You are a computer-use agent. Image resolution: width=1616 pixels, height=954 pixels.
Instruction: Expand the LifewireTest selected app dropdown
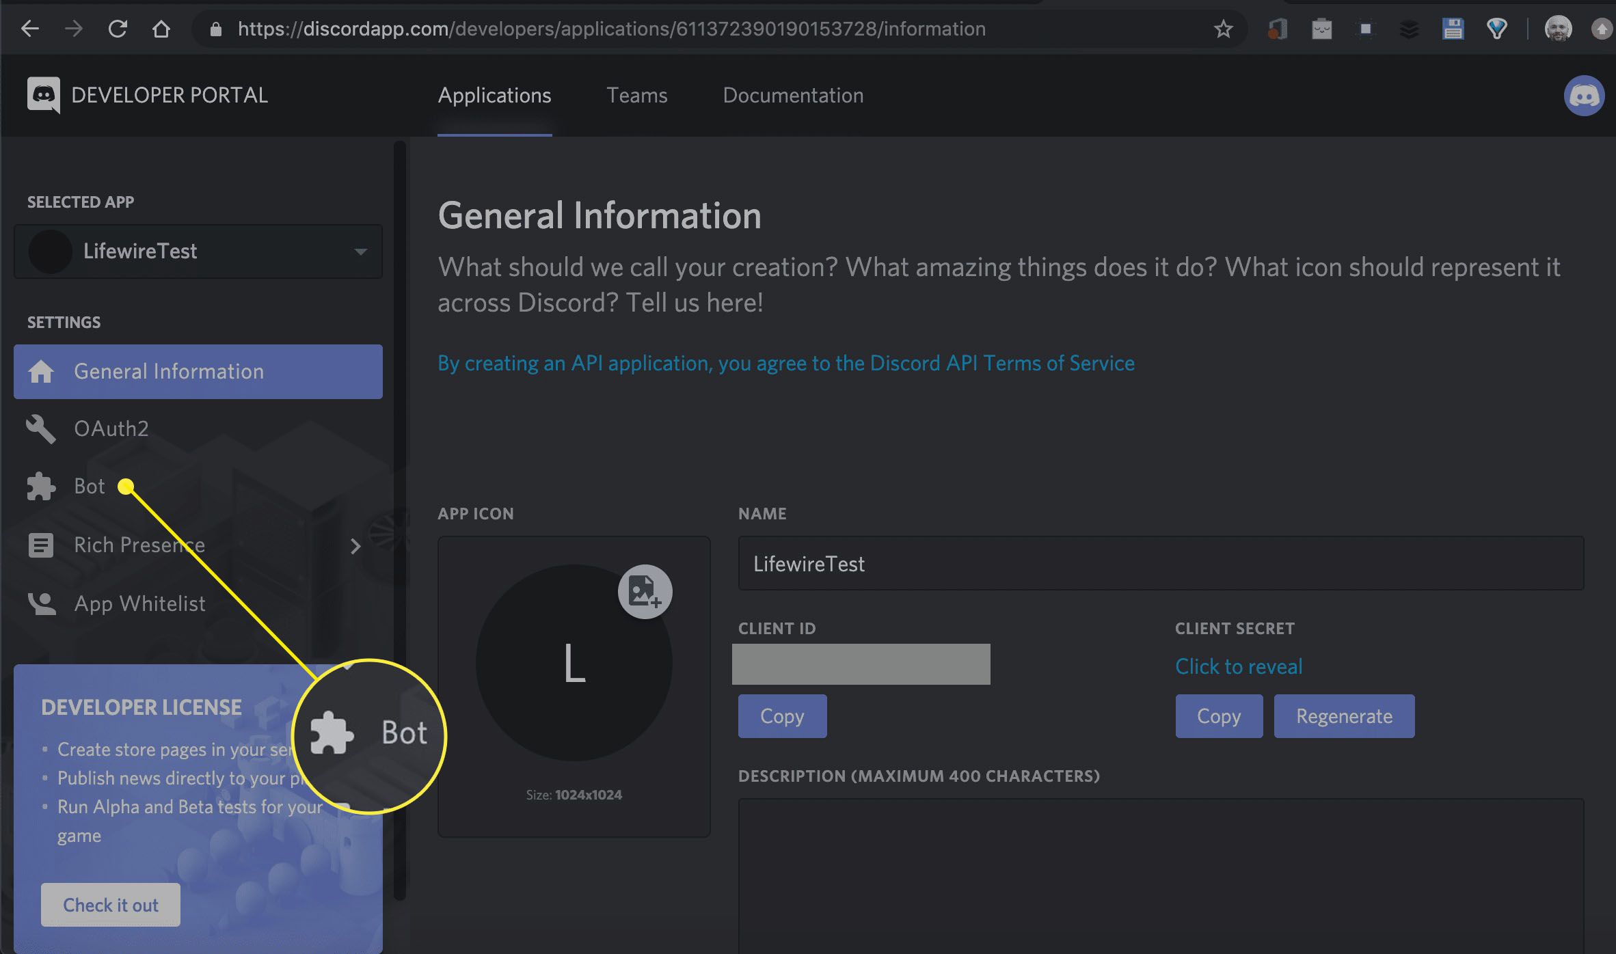pyautogui.click(x=198, y=251)
